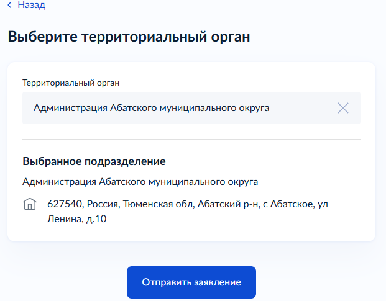Click the divider line below the input field
The height and width of the screenshot is (301, 386).
point(191,139)
